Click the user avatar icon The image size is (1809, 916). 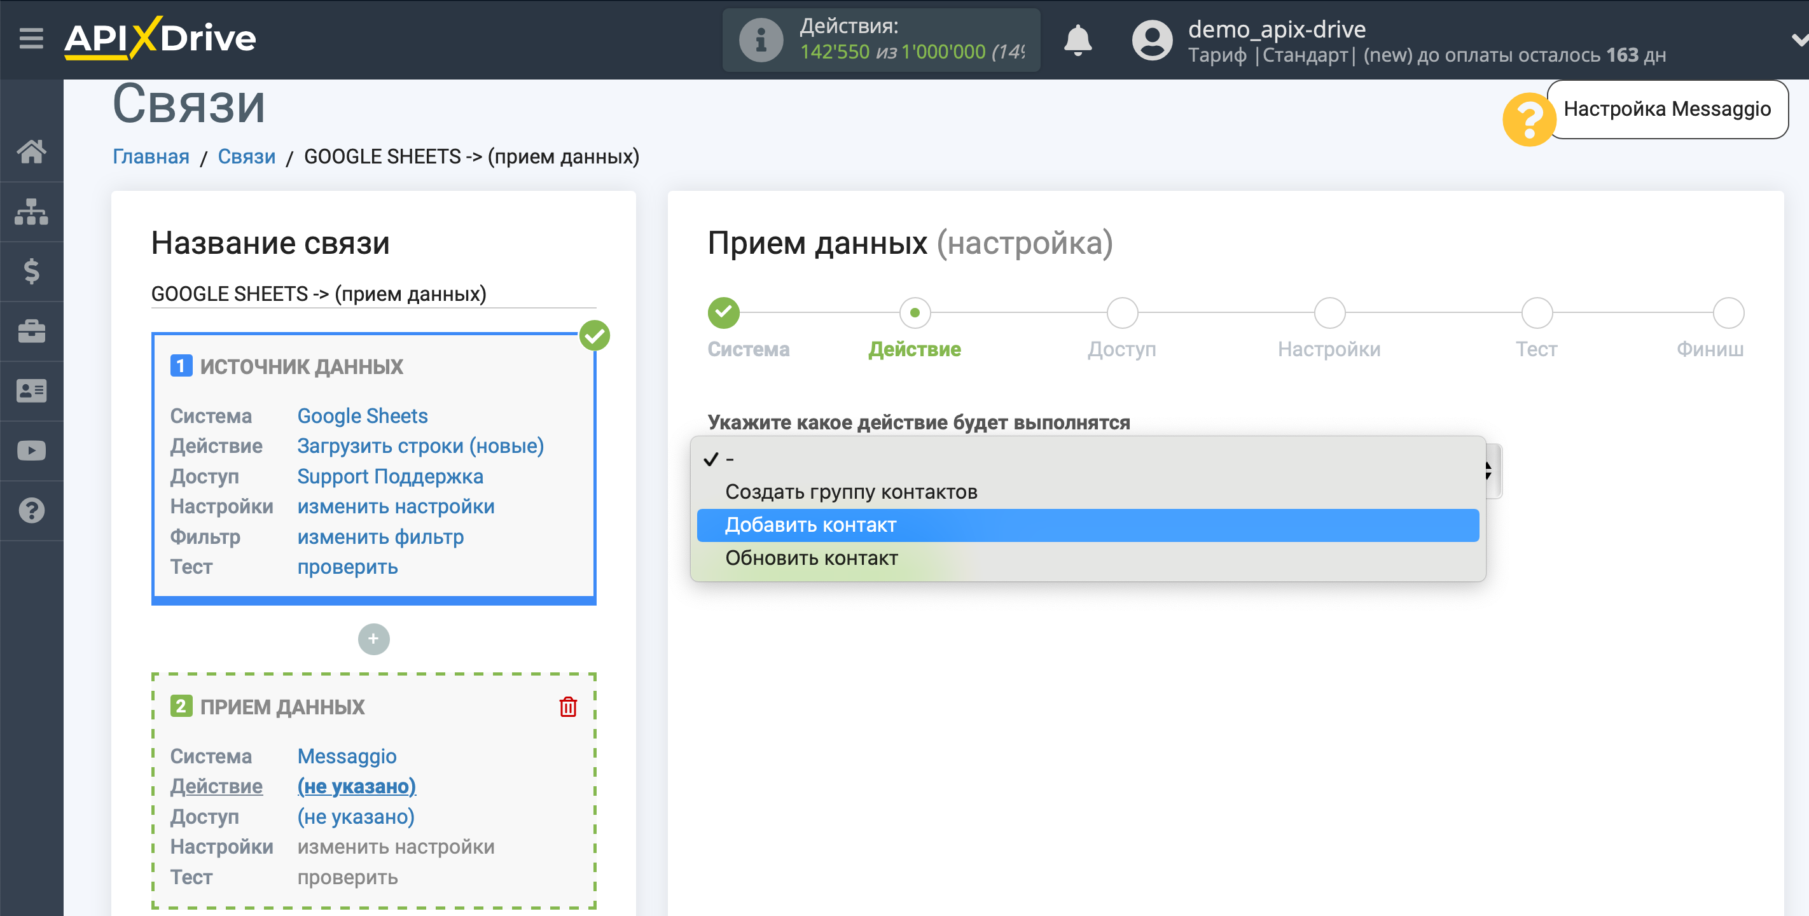pyautogui.click(x=1152, y=40)
